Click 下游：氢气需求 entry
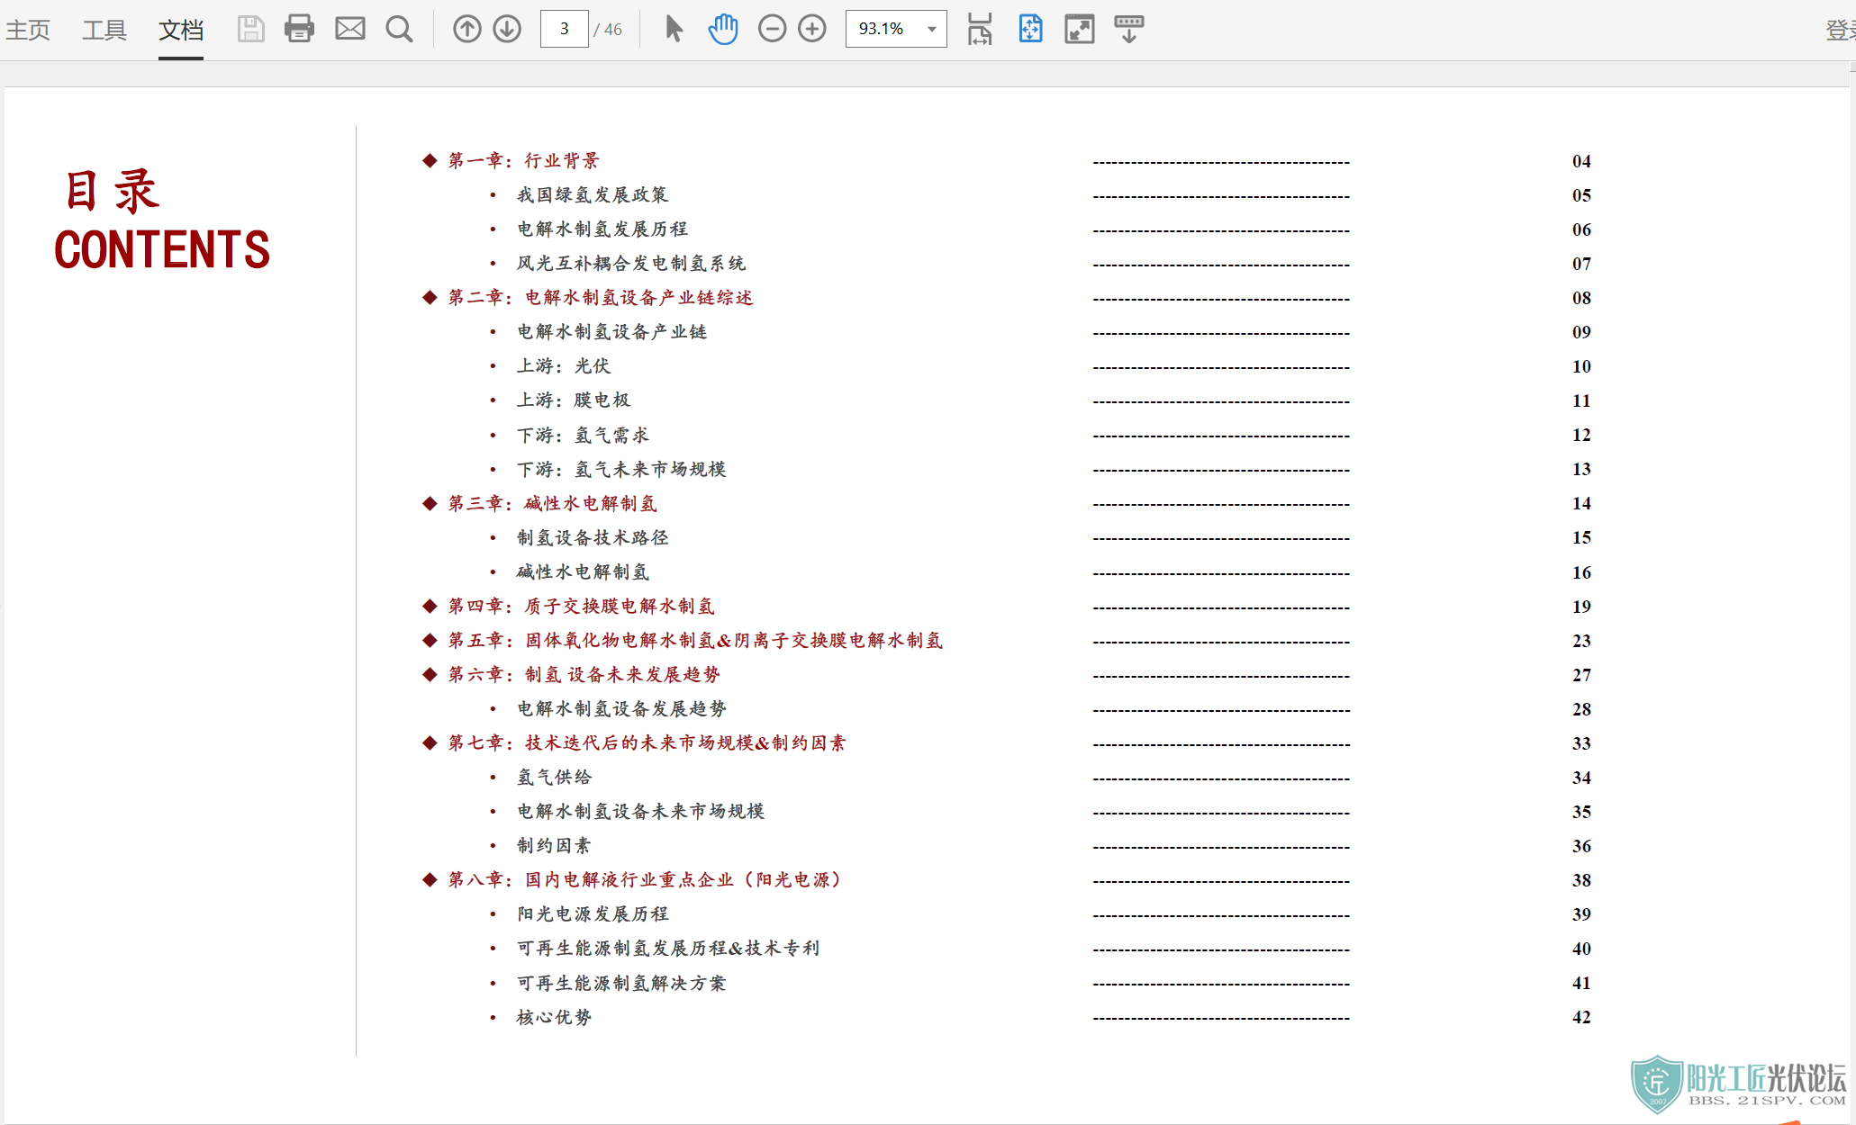 click(x=583, y=436)
